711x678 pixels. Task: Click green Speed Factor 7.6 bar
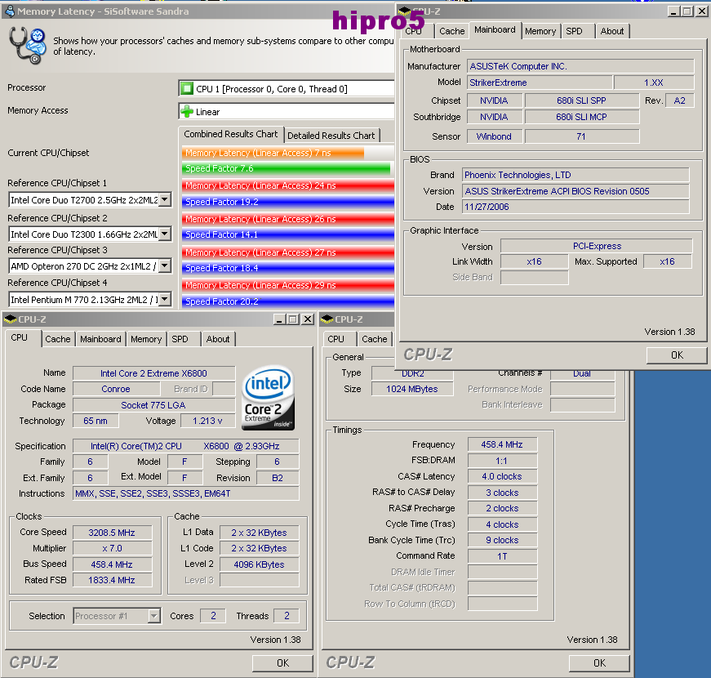(287, 168)
